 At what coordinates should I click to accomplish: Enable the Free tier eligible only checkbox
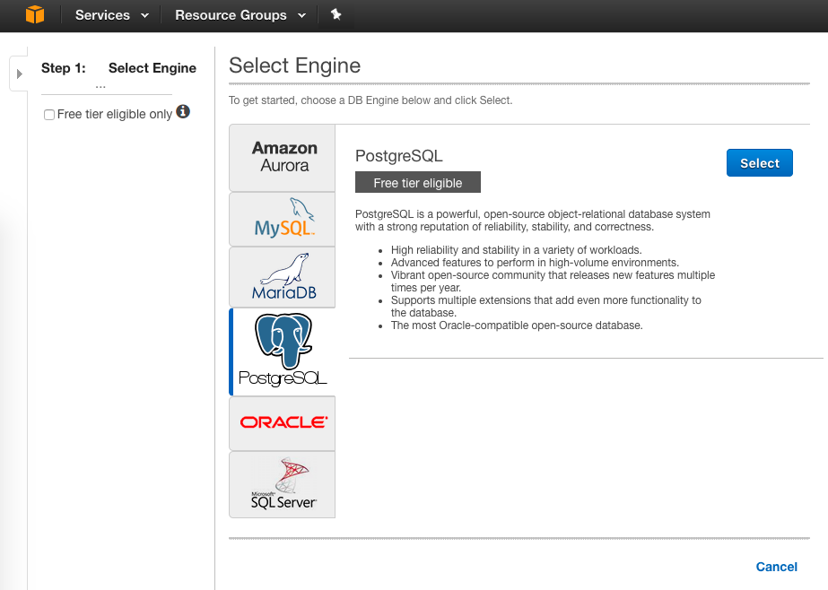49,115
